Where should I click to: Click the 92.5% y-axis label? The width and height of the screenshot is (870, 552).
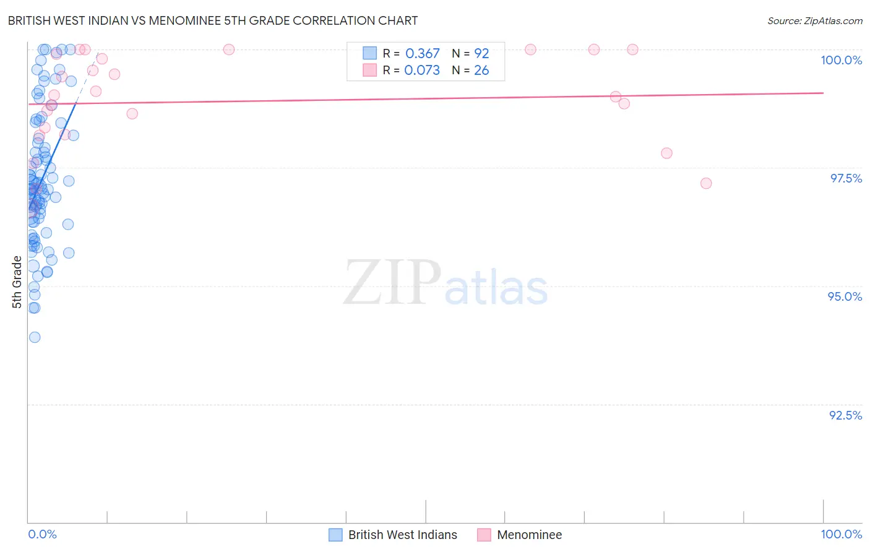coord(845,415)
